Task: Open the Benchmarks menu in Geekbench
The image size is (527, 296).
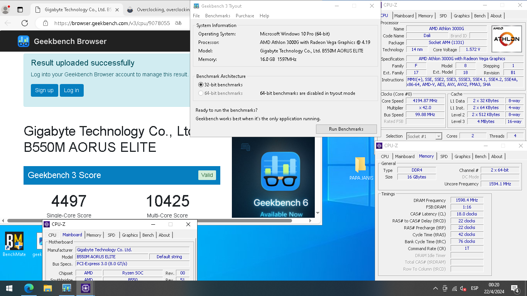Action: click(218, 16)
